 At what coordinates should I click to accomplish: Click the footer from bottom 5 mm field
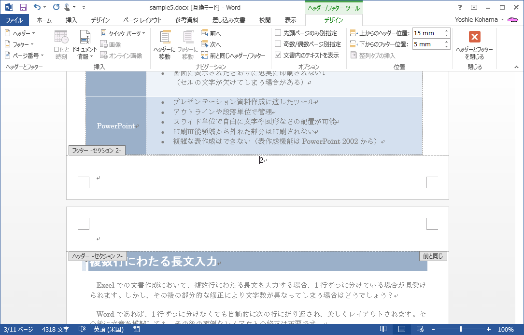(x=428, y=44)
